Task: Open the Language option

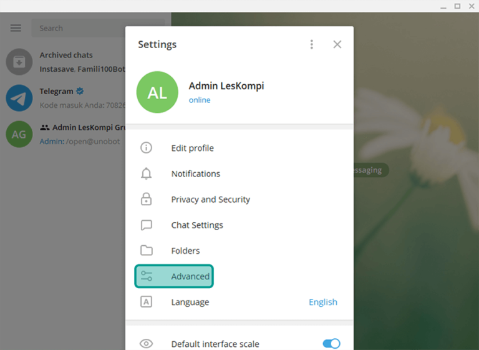Action: click(x=239, y=302)
